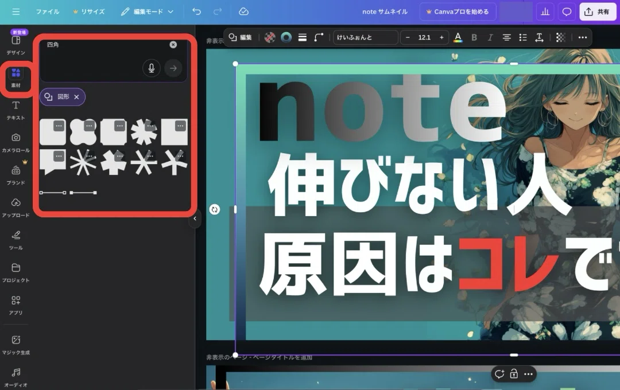
Task: Lock the selected element
Action: (514, 374)
